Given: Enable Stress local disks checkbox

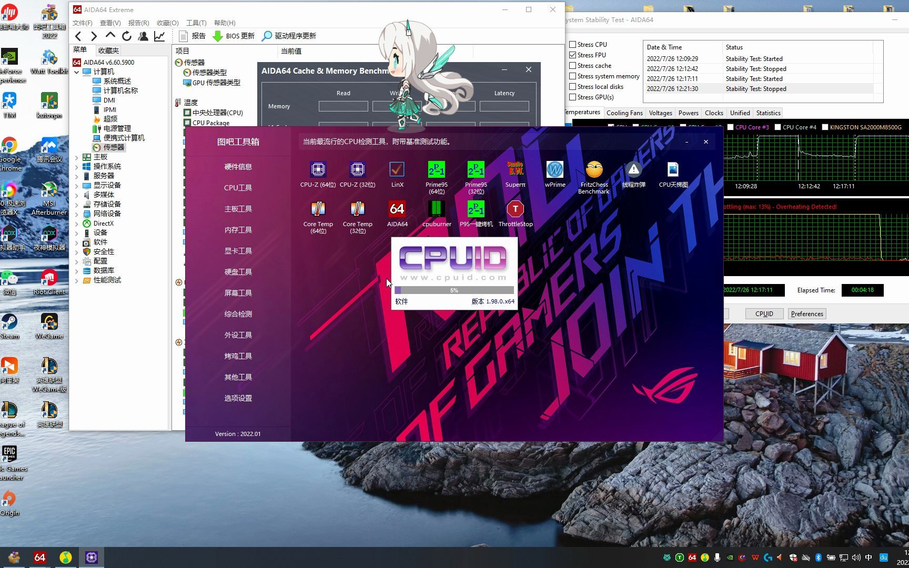Looking at the screenshot, I should 573,87.
